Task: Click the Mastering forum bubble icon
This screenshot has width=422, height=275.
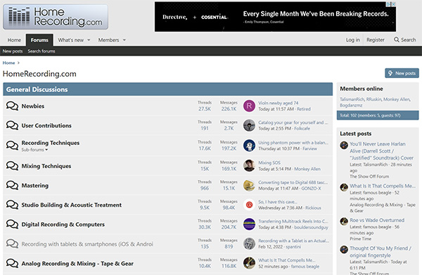Action: pos(12,186)
